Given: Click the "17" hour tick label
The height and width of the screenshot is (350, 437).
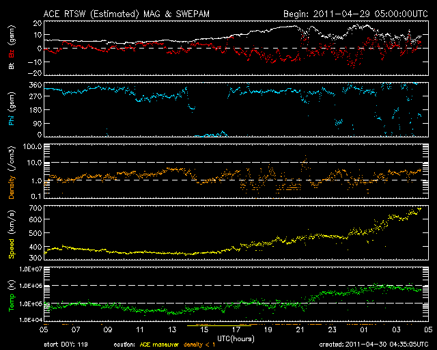Looking at the screenshot, I should [x=236, y=329].
